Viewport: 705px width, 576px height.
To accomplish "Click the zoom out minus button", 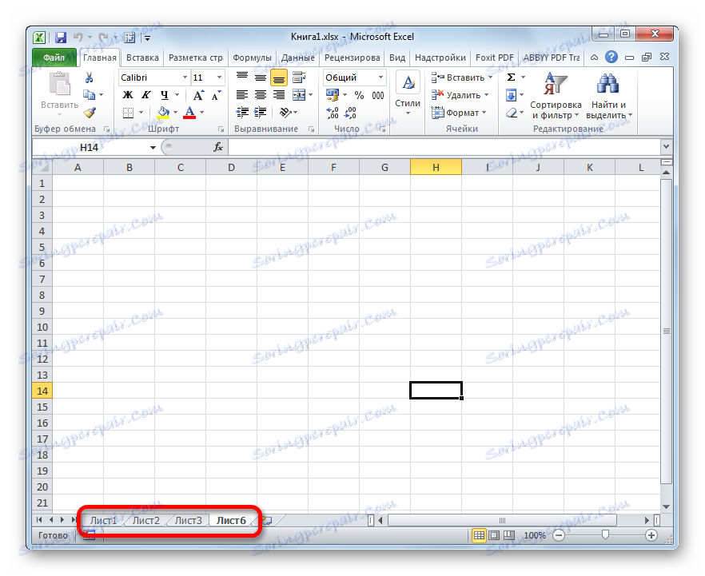I will point(559,535).
